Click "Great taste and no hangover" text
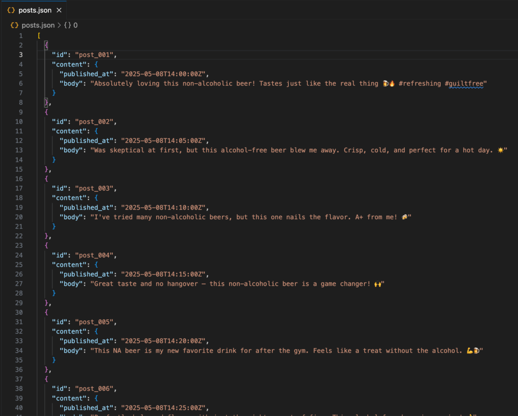Image resolution: width=518 pixels, height=416 pixels. (x=146, y=284)
